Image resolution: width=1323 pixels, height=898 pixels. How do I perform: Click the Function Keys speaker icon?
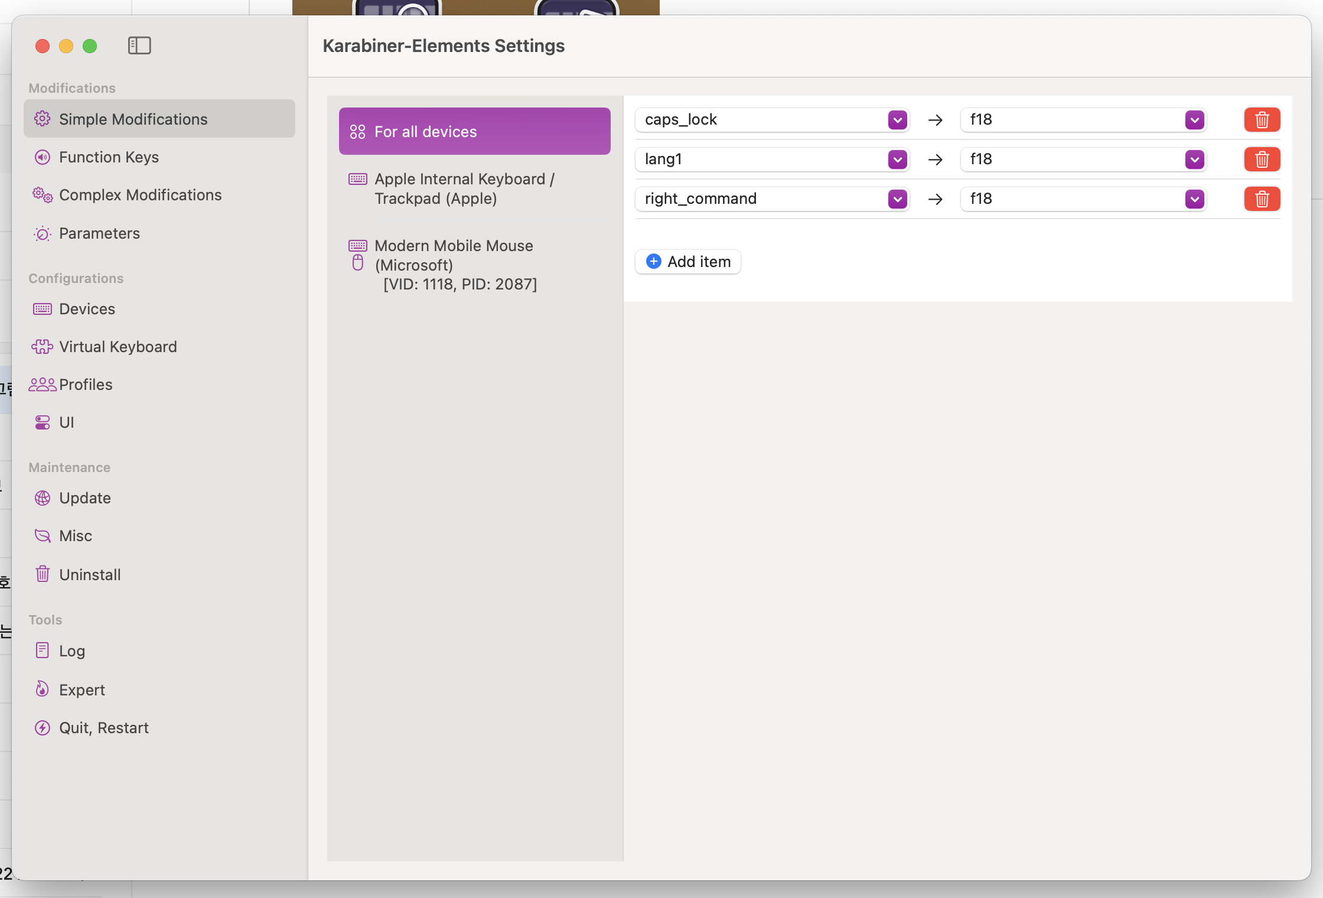coord(43,157)
